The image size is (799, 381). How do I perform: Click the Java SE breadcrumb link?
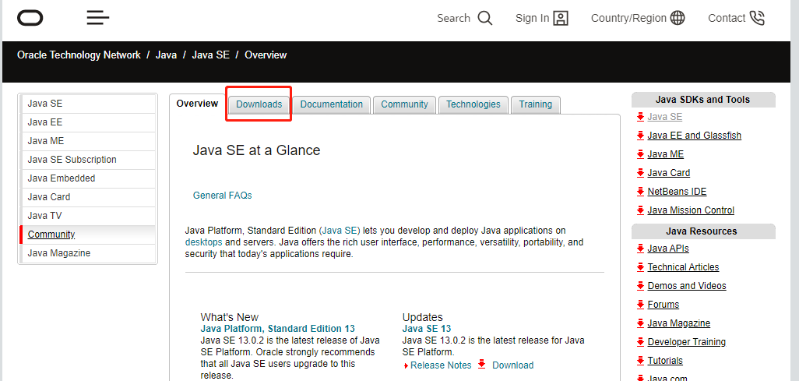click(x=210, y=55)
